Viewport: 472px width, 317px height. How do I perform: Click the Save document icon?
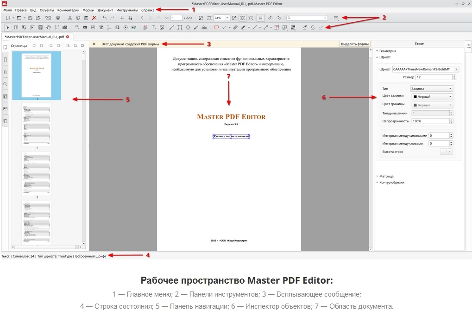coord(30,18)
